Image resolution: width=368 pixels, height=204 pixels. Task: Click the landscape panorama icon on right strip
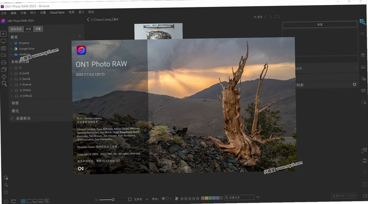(363, 67)
